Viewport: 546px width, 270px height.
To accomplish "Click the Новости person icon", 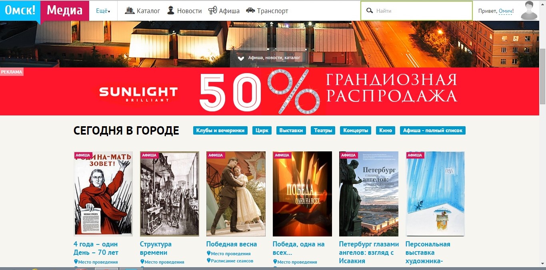I will (x=171, y=10).
